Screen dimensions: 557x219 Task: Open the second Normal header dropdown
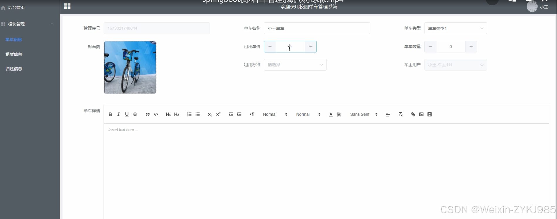[x=308, y=114]
